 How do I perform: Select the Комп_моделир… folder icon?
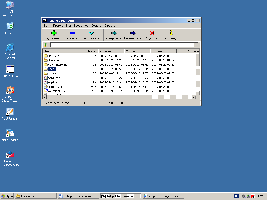coord(45,65)
